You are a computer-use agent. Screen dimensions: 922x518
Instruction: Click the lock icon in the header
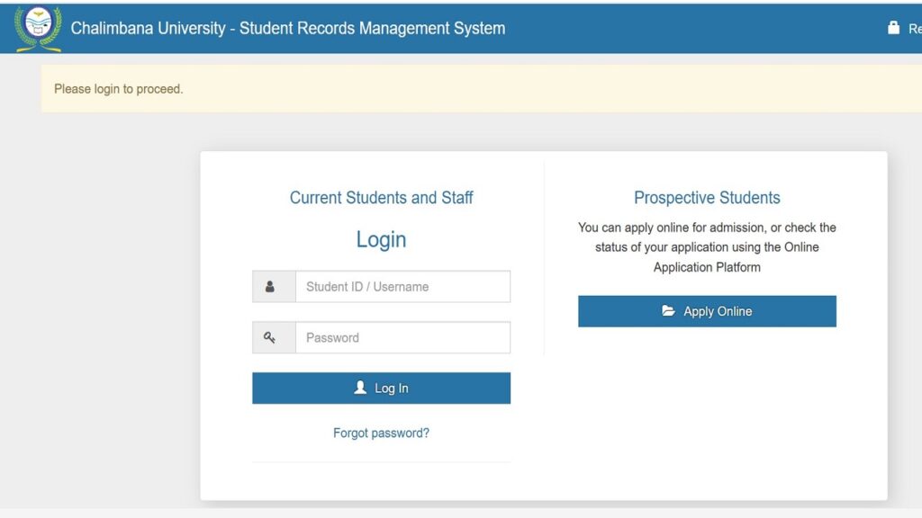(x=893, y=28)
